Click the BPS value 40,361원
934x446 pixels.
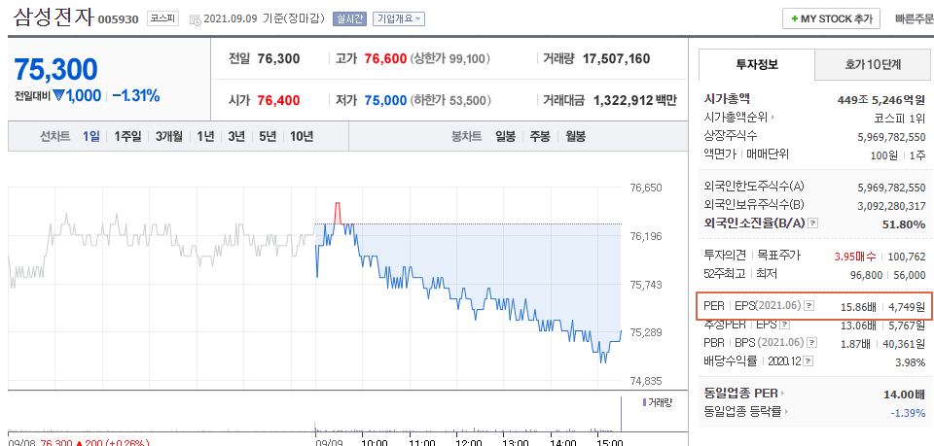[904, 344]
